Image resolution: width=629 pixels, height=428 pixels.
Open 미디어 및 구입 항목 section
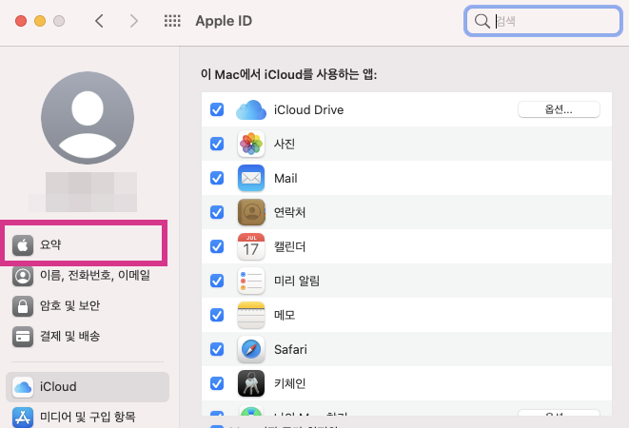pos(88,418)
